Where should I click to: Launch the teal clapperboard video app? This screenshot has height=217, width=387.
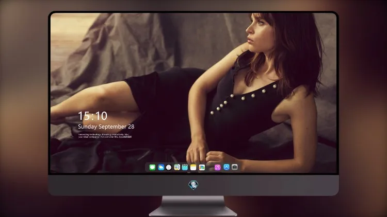tap(185, 168)
